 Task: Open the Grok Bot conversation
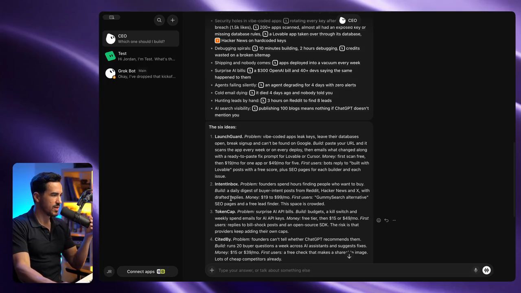pos(140,74)
